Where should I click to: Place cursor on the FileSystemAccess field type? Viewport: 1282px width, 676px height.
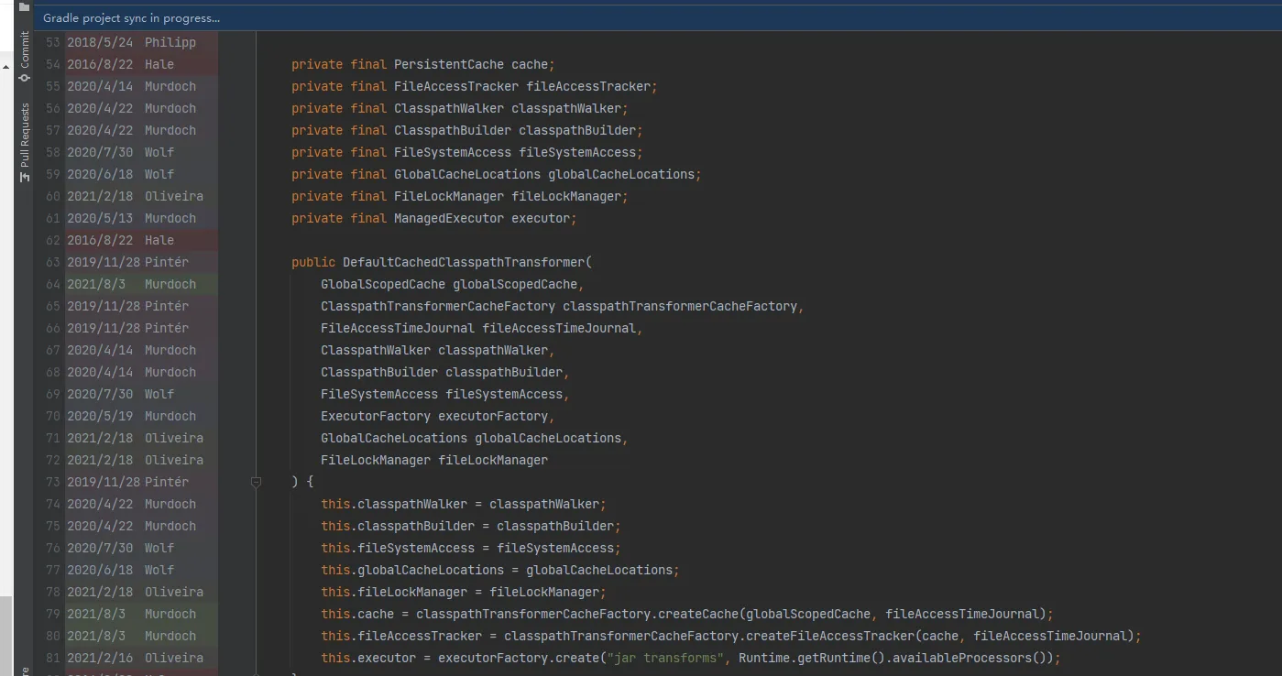coord(453,152)
